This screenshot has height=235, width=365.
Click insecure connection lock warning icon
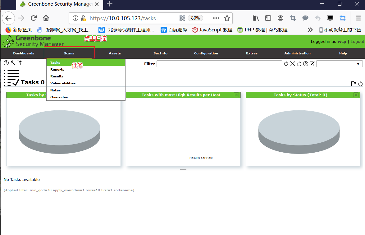pos(84,18)
